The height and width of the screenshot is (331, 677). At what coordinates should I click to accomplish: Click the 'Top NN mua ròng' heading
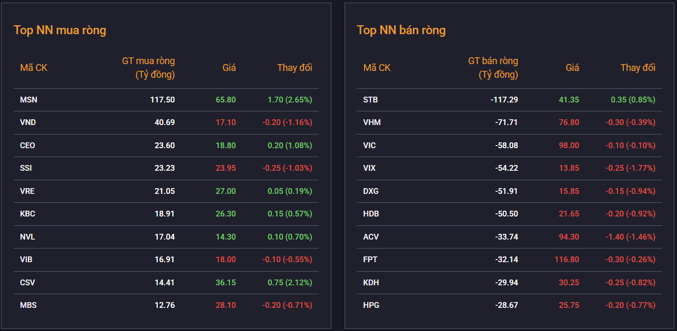60,30
